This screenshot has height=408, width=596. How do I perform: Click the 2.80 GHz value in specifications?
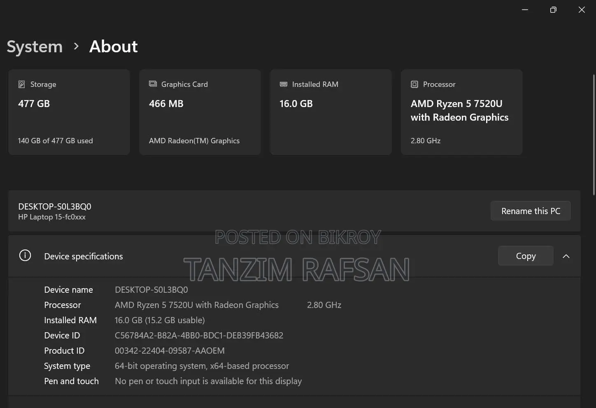pos(324,305)
